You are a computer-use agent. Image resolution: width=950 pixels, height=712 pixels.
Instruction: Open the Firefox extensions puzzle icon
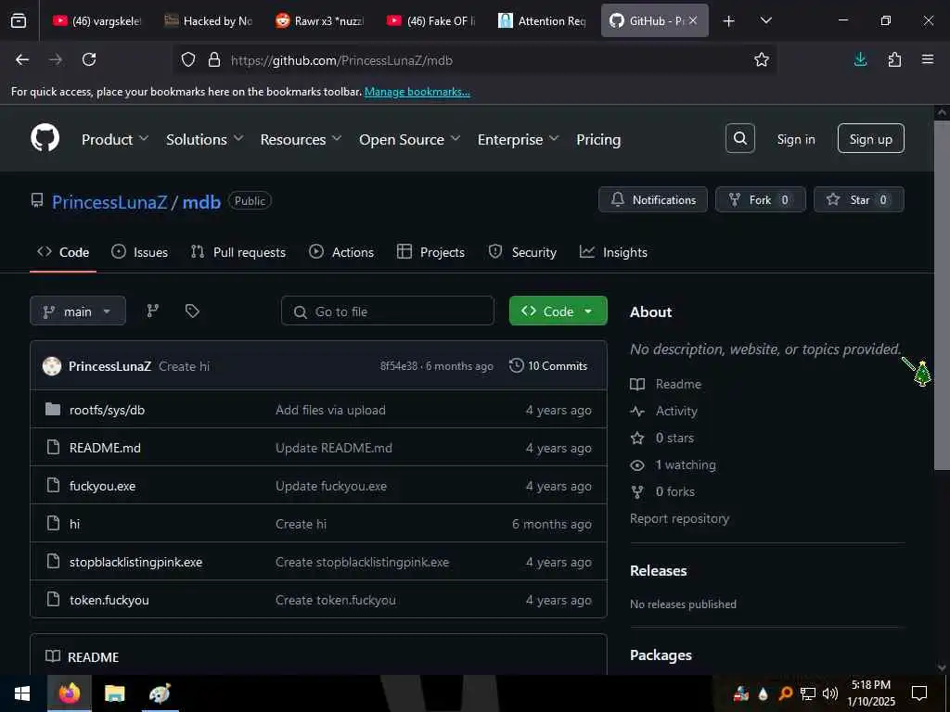(894, 59)
